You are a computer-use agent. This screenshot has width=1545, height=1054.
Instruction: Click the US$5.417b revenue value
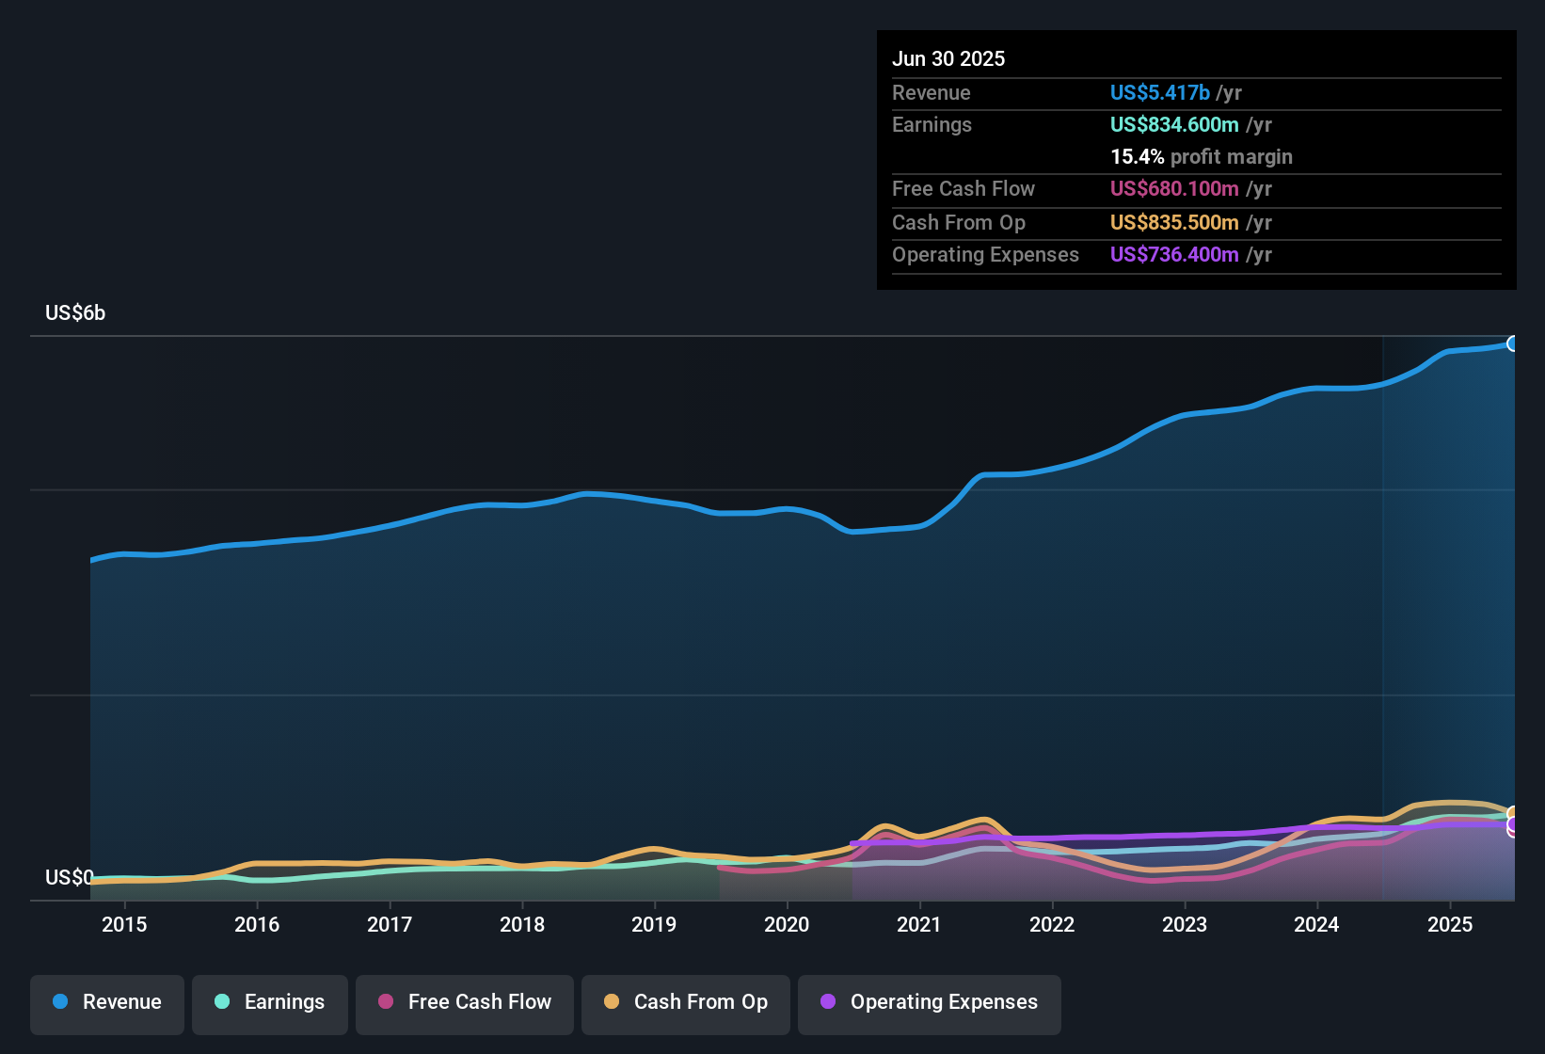coord(1160,92)
